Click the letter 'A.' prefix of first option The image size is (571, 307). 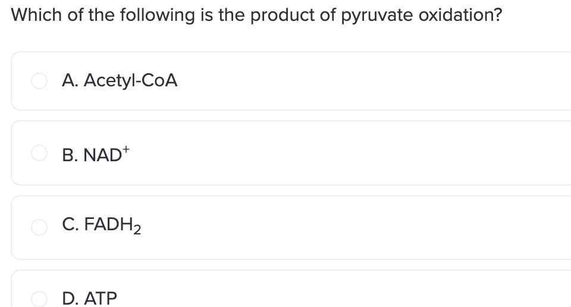click(70, 80)
